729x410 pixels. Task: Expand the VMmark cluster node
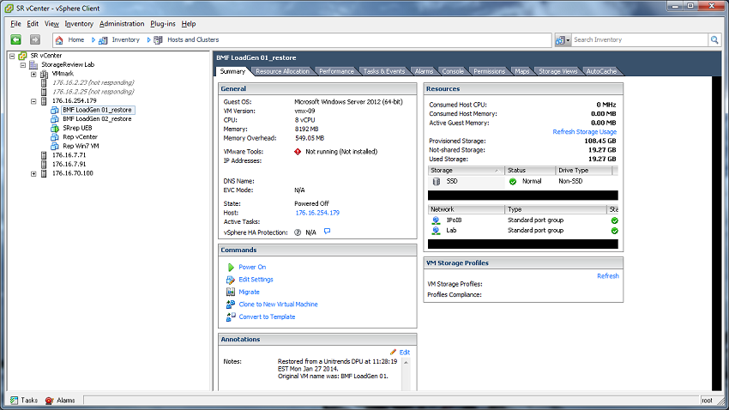pos(33,74)
